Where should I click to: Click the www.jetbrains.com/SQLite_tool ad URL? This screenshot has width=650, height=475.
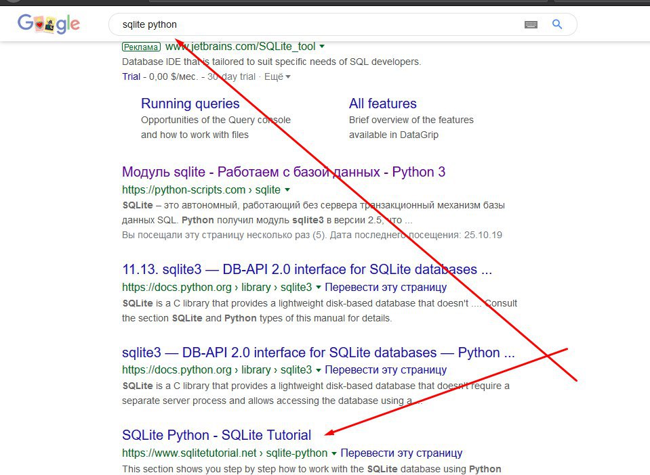coord(241,46)
